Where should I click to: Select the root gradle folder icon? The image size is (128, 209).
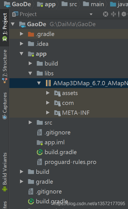point(31,182)
